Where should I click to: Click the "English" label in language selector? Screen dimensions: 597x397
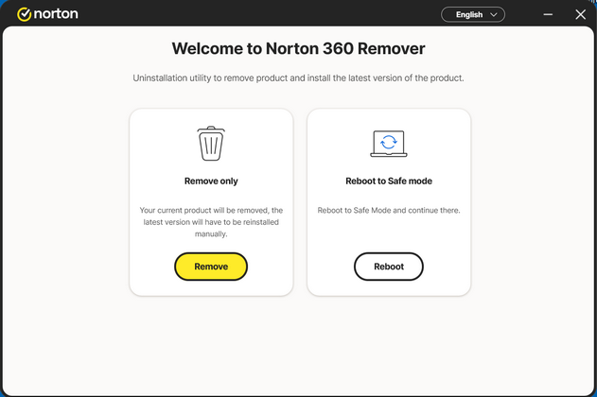pyautogui.click(x=469, y=14)
